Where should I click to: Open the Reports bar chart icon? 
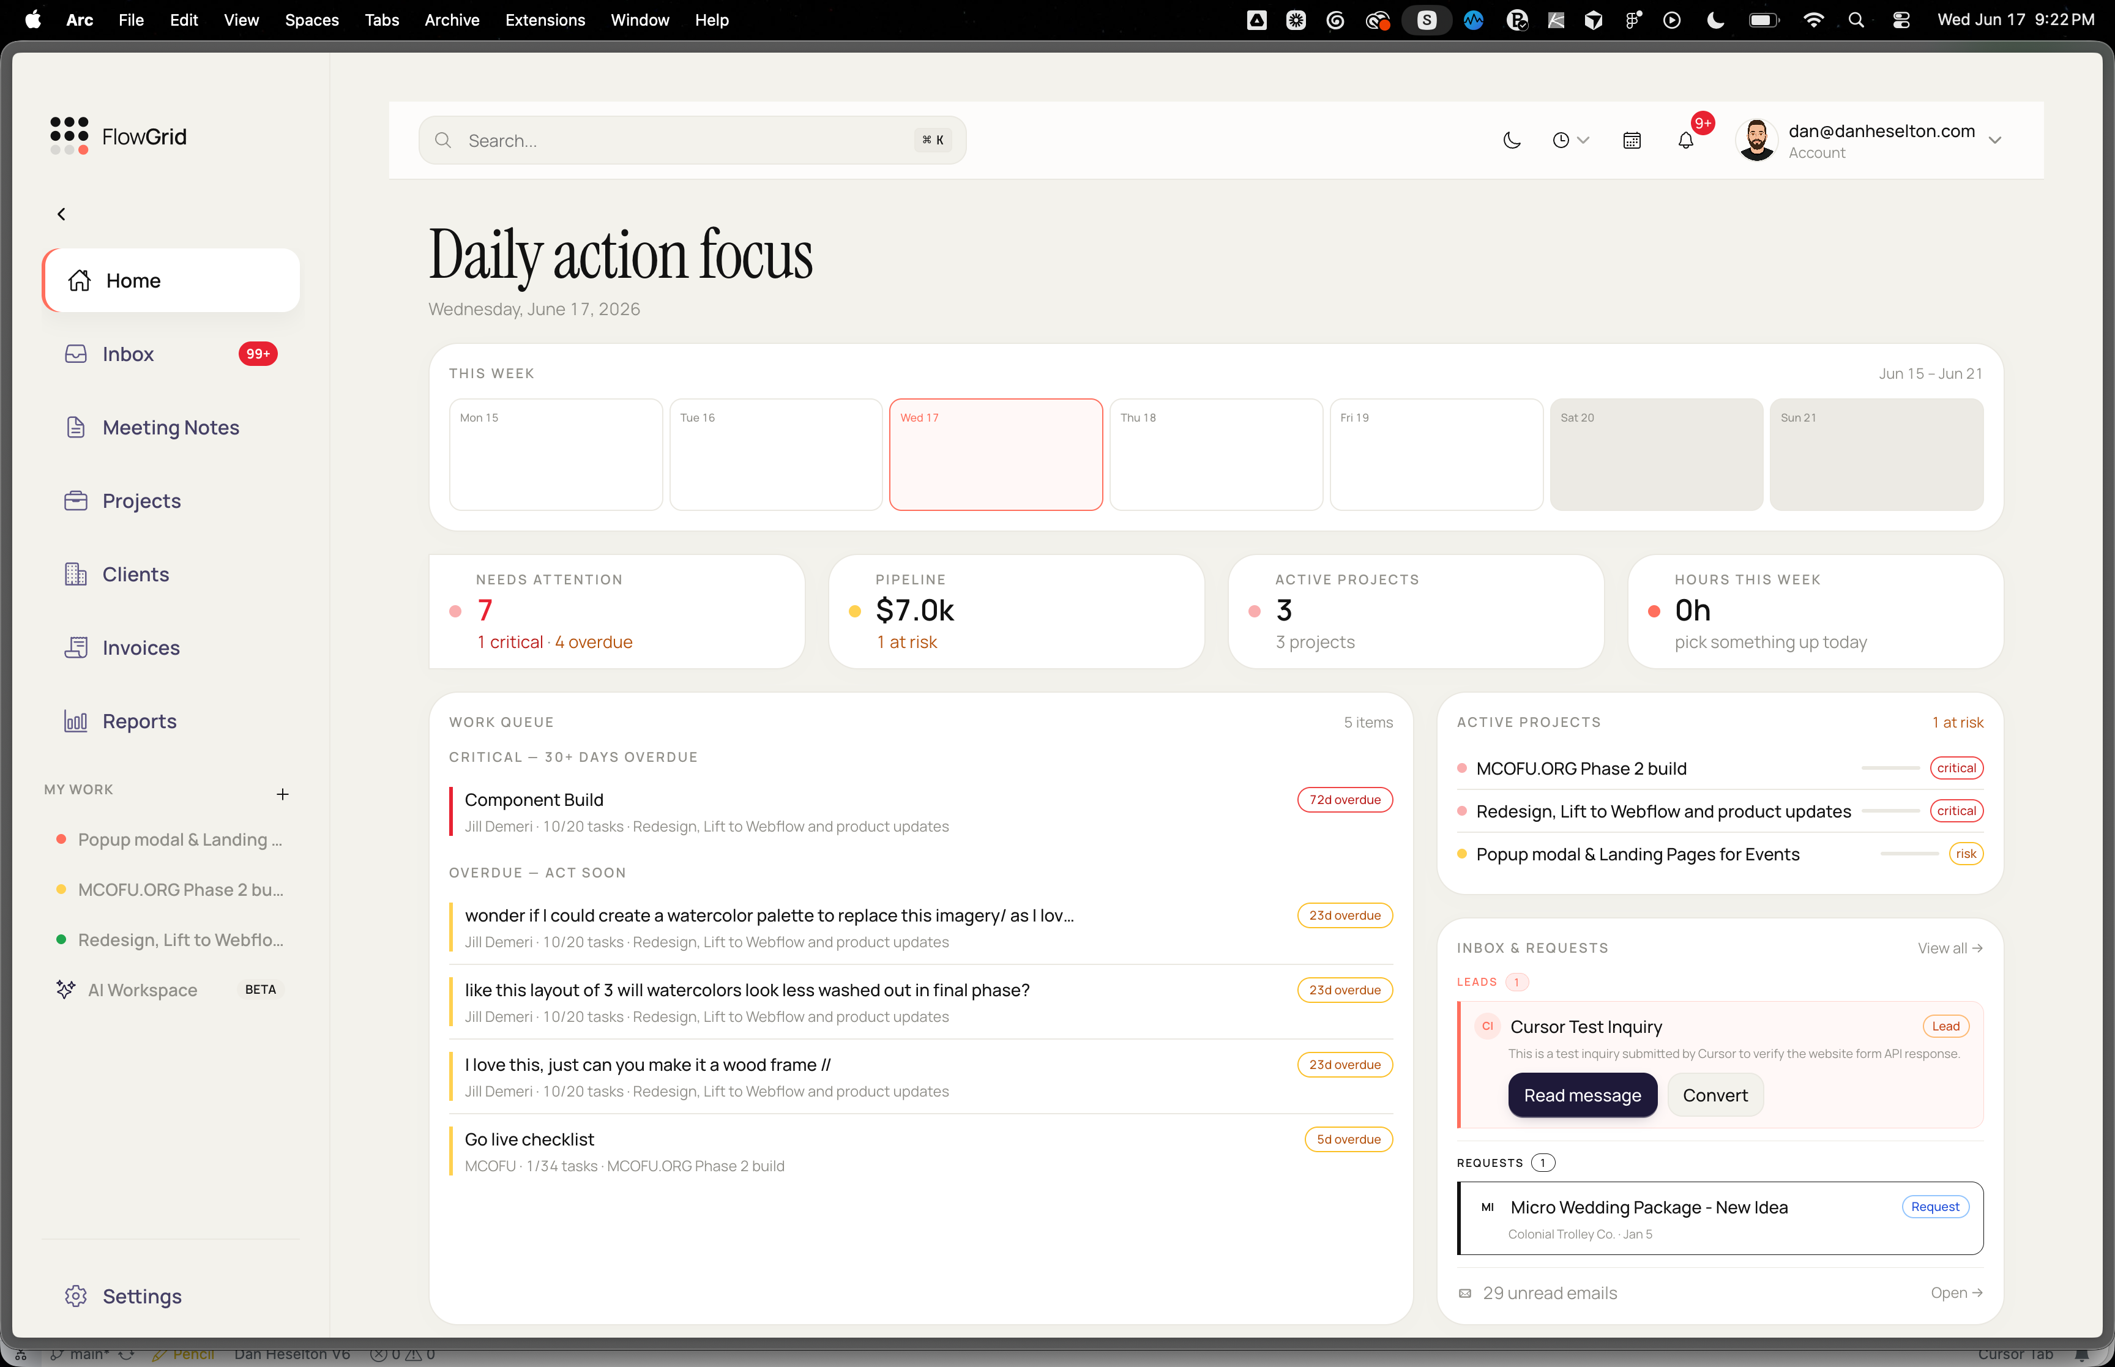pos(76,721)
